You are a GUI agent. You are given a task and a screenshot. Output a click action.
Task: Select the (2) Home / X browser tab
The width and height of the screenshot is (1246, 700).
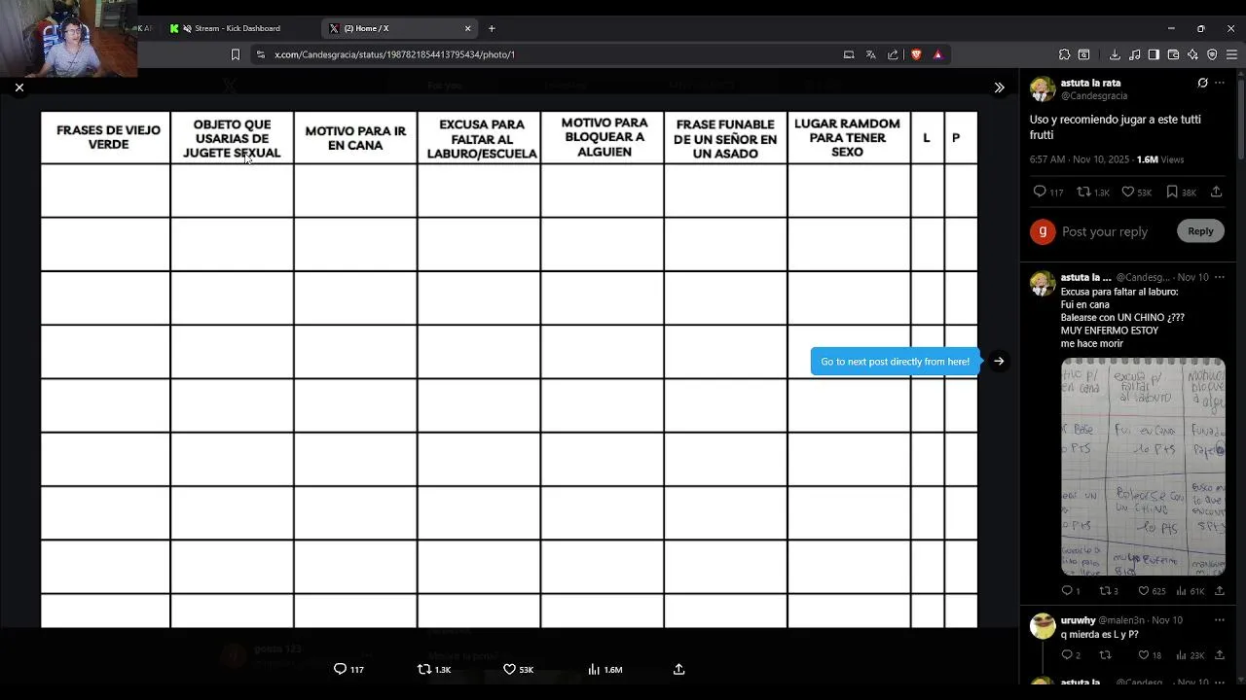pyautogui.click(x=399, y=28)
